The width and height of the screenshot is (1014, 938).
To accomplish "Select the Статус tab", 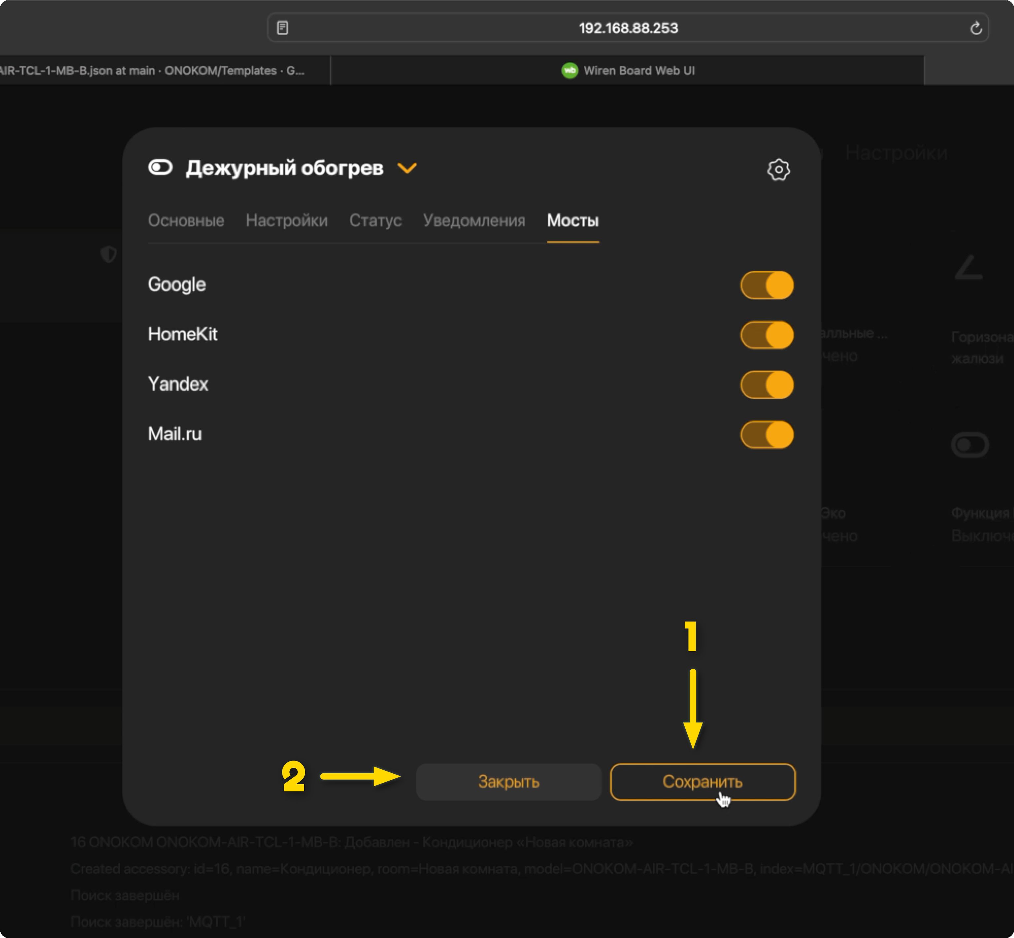I will 375,220.
